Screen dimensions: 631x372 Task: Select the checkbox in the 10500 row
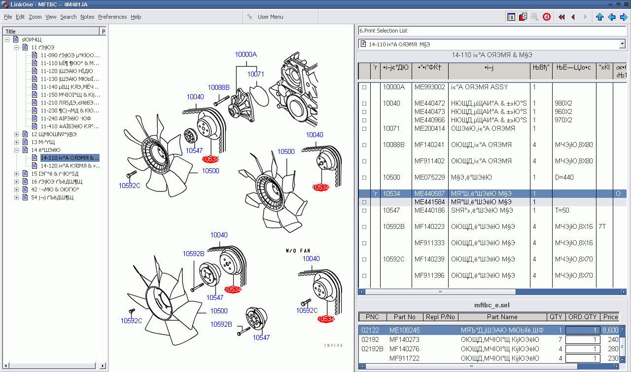click(x=364, y=178)
